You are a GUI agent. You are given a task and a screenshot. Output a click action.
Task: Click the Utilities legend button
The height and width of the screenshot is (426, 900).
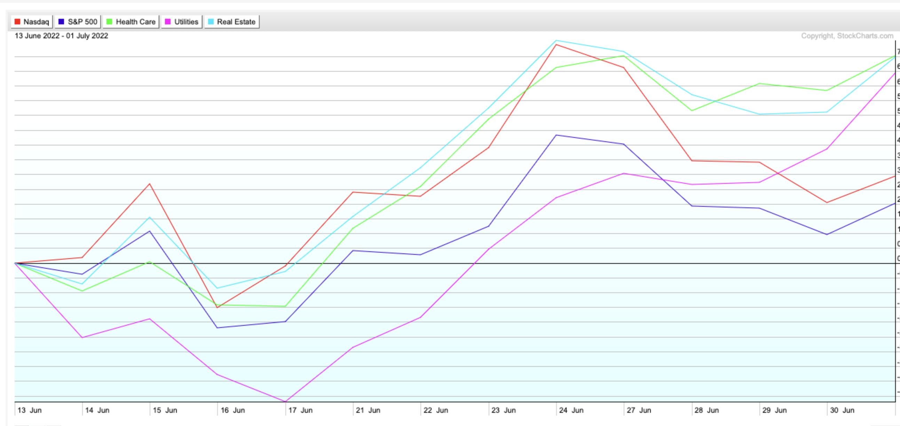pyautogui.click(x=182, y=22)
